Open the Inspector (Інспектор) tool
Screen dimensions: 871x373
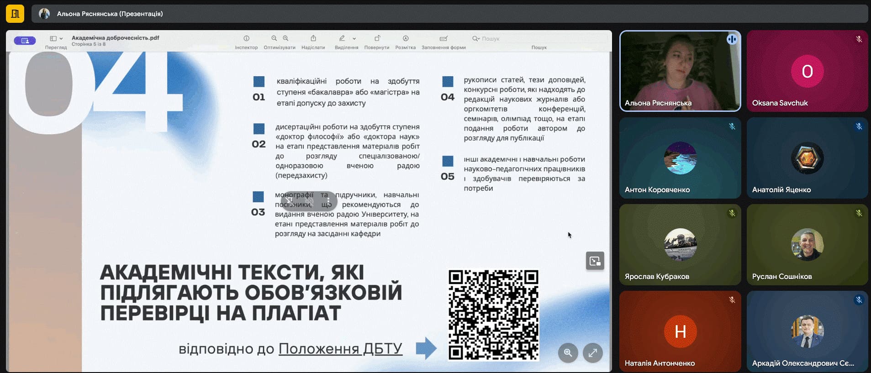(246, 39)
